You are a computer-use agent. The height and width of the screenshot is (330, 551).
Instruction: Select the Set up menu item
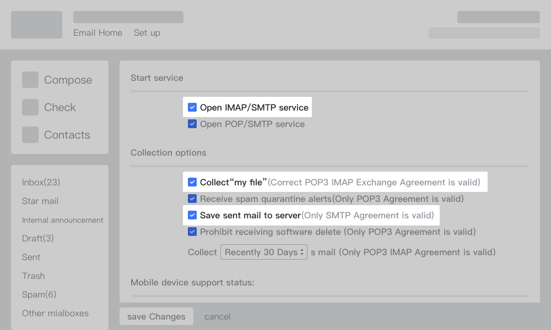(147, 32)
